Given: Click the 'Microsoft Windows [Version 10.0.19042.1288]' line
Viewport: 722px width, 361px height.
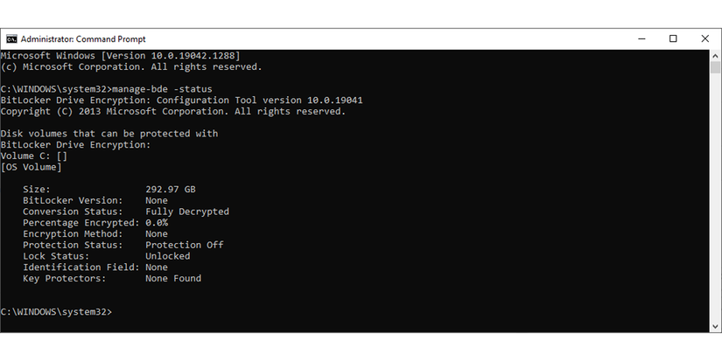Looking at the screenshot, I should [x=120, y=55].
